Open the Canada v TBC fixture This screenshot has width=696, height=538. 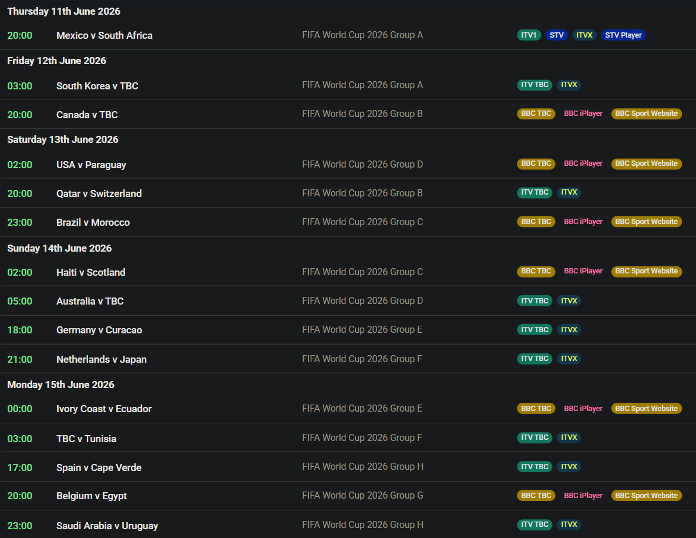pos(87,115)
